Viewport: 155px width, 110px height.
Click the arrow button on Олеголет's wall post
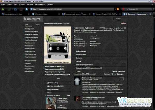(x=122, y=79)
